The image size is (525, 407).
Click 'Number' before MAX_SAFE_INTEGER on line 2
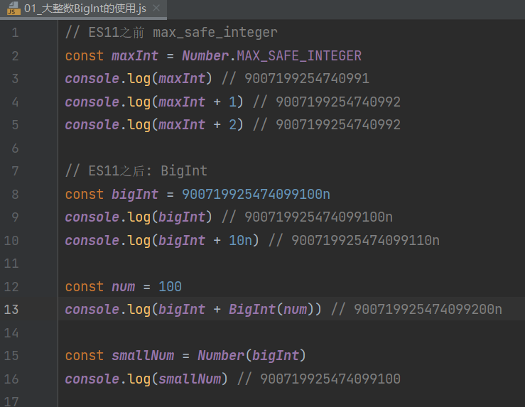[x=205, y=55]
